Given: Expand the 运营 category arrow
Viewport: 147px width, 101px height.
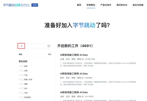Looking at the screenshot, I should point(20,71).
